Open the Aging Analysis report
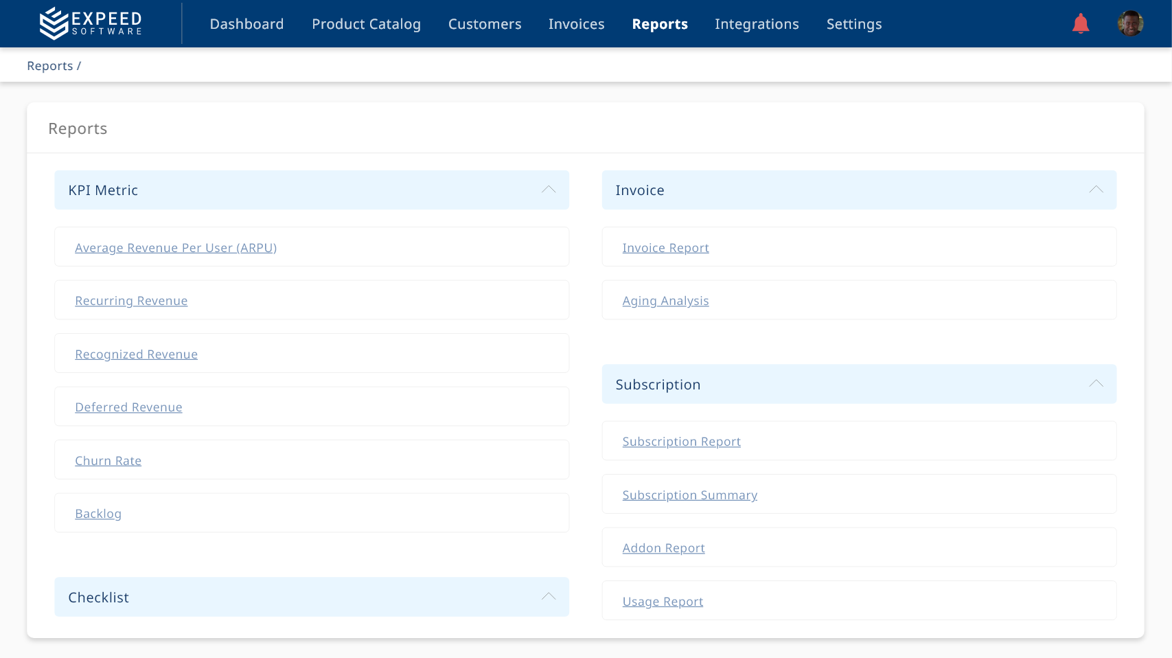Image resolution: width=1172 pixels, height=658 pixels. pos(665,301)
